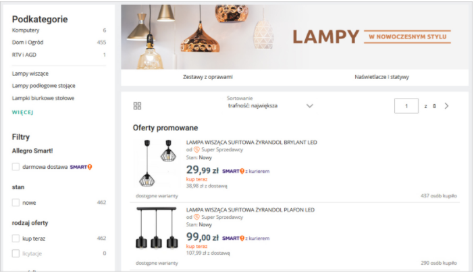Click the page number input field
Image resolution: width=476 pixels, height=275 pixels.
coord(406,106)
